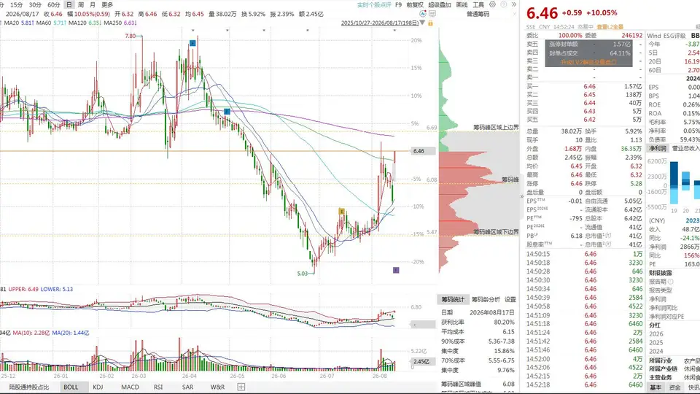Image resolution: width=700 pixels, height=394 pixels.
Task: Collapse the side panel with arrow handle
Action: pyautogui.click(x=521, y=196)
